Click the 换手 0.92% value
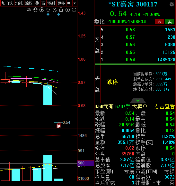 click(x=169, y=136)
